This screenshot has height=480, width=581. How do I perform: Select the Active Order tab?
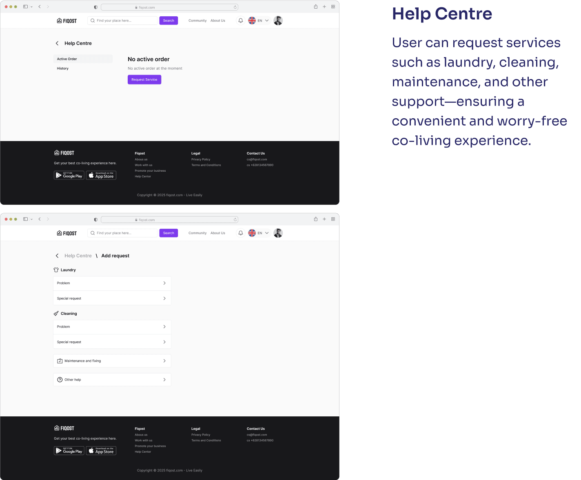(83, 59)
